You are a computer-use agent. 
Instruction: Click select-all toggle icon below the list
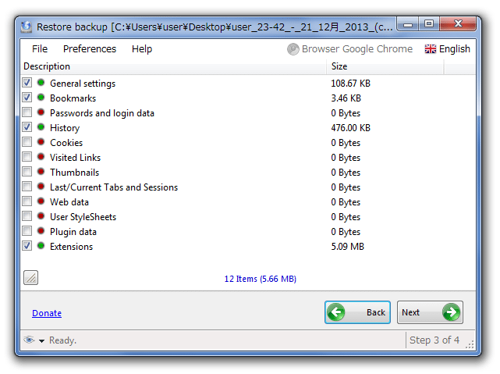pos(31,278)
